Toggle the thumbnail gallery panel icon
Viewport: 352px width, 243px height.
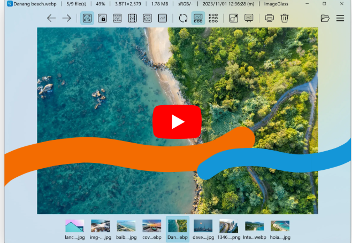(198, 18)
